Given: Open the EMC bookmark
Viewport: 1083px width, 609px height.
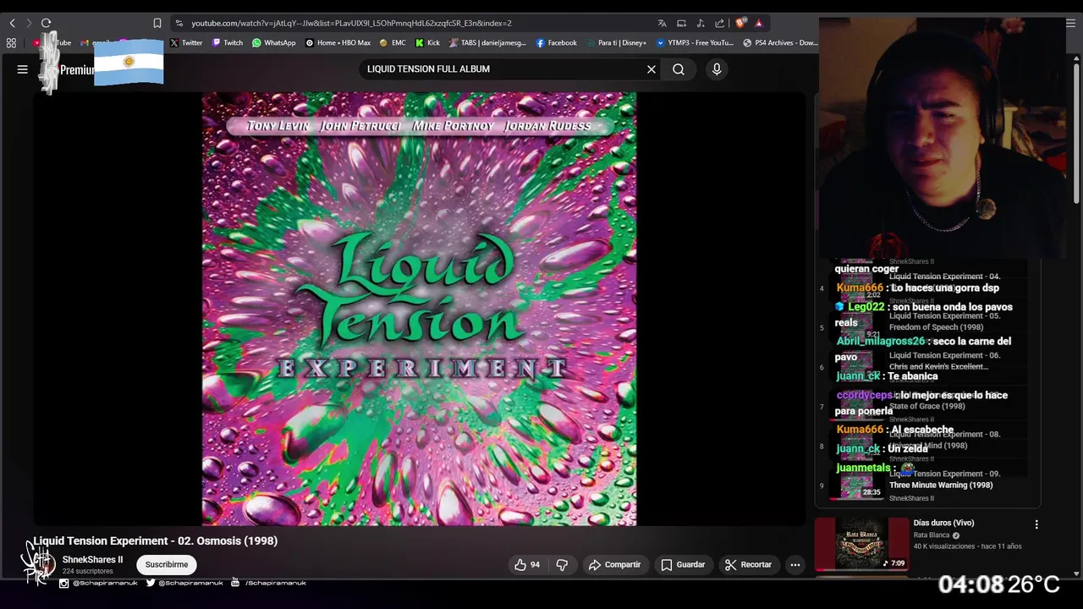Looking at the screenshot, I should pos(393,42).
